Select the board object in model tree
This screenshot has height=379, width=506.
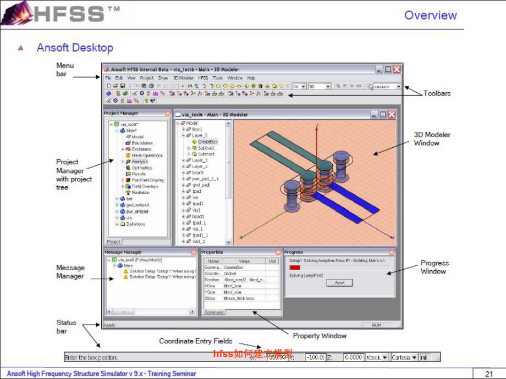click(x=198, y=172)
